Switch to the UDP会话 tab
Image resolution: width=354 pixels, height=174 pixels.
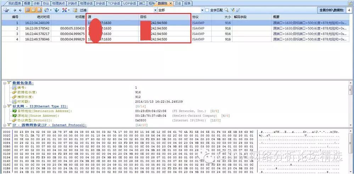[x=130, y=4]
